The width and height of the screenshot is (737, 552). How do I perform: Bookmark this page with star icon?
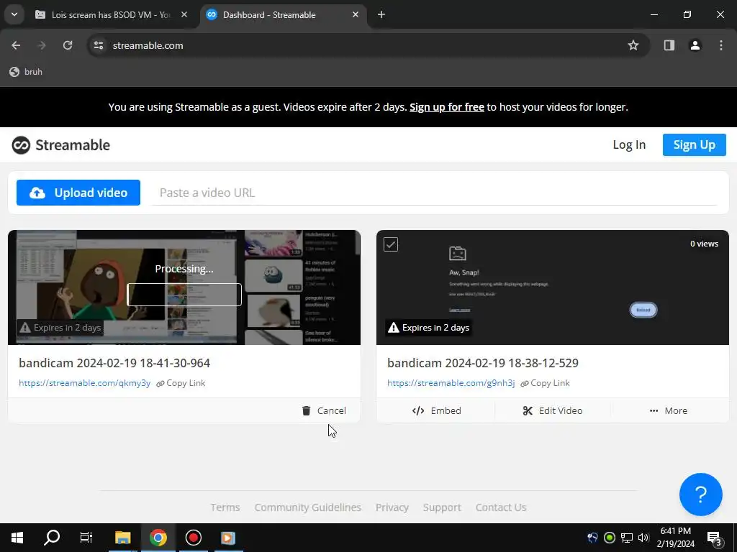coord(633,45)
